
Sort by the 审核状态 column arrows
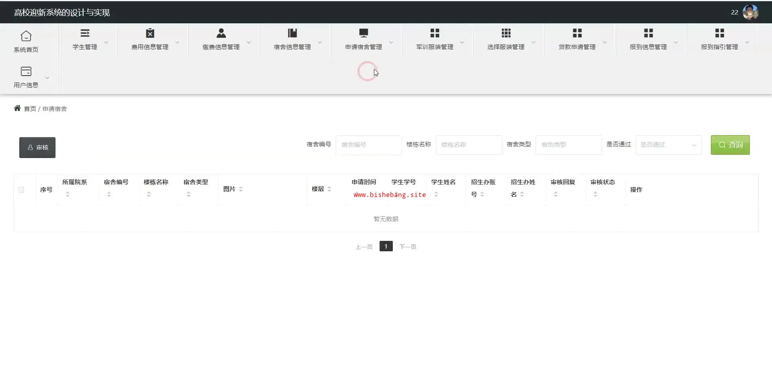pyautogui.click(x=595, y=194)
